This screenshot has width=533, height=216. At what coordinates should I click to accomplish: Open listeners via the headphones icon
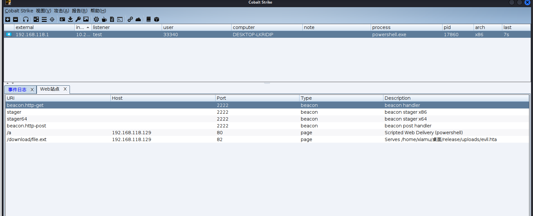(26, 20)
